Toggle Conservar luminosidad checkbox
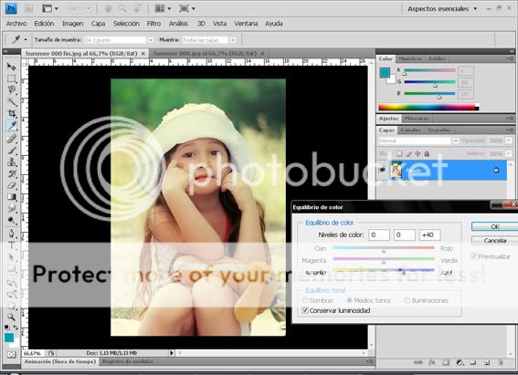The height and width of the screenshot is (375, 518). (305, 310)
